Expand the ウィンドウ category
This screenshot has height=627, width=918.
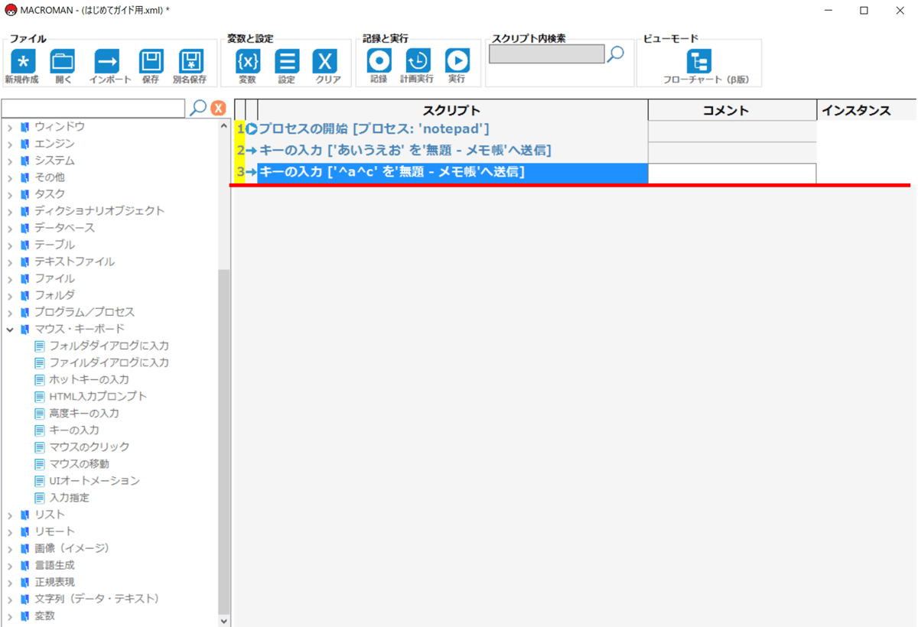click(x=10, y=127)
